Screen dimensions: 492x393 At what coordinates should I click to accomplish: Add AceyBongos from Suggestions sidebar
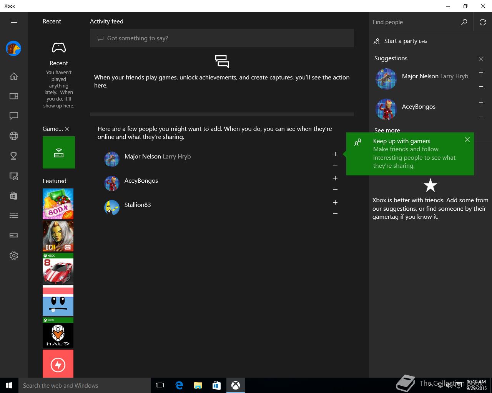pyautogui.click(x=481, y=103)
